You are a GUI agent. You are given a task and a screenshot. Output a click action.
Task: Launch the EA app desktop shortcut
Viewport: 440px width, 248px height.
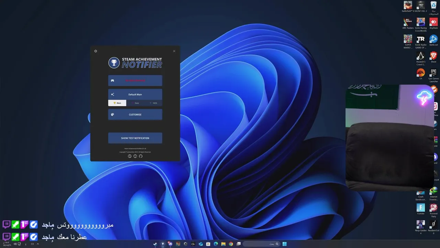click(421, 74)
